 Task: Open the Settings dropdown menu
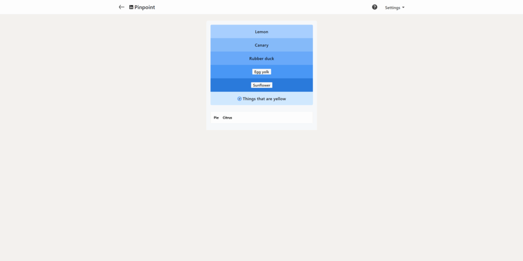(x=393, y=8)
